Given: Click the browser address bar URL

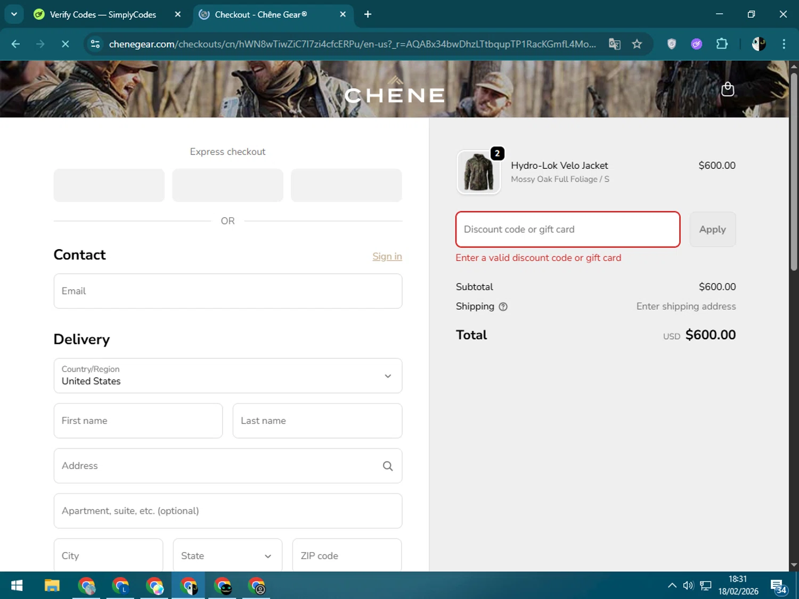Looking at the screenshot, I should pos(352,44).
